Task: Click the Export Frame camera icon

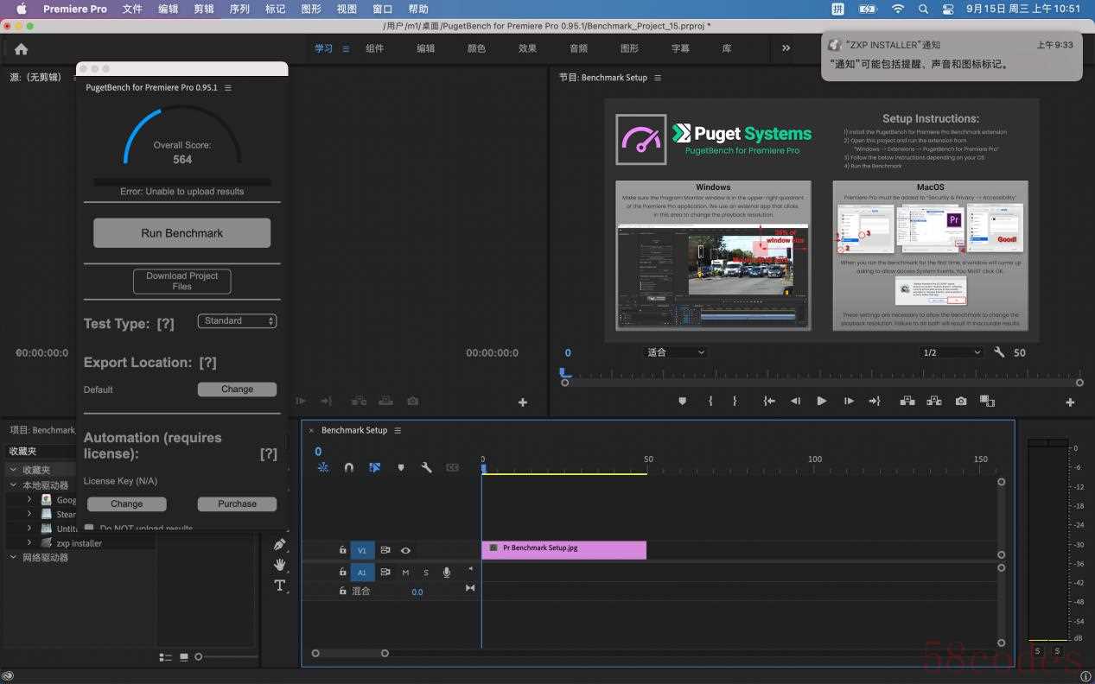Action: click(x=961, y=401)
